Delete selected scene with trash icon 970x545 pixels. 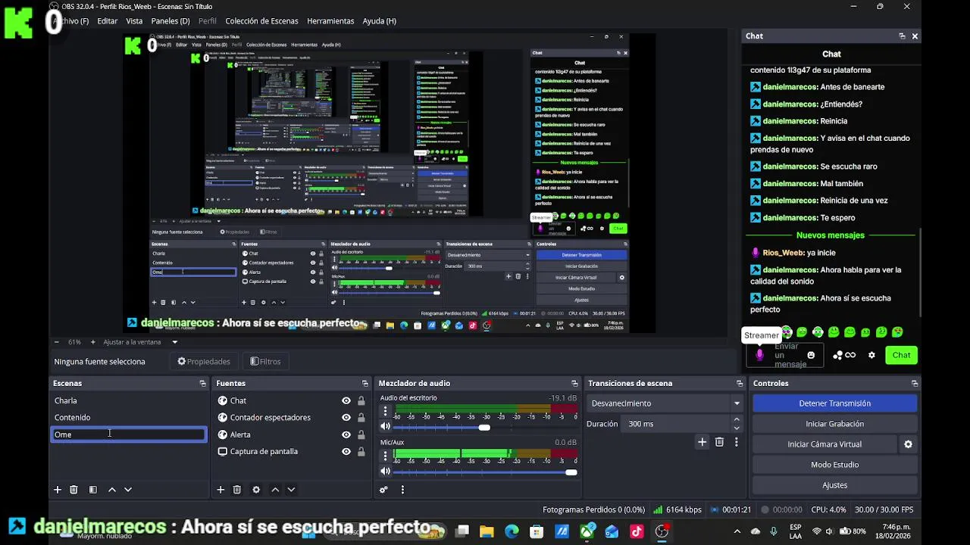pyautogui.click(x=74, y=490)
